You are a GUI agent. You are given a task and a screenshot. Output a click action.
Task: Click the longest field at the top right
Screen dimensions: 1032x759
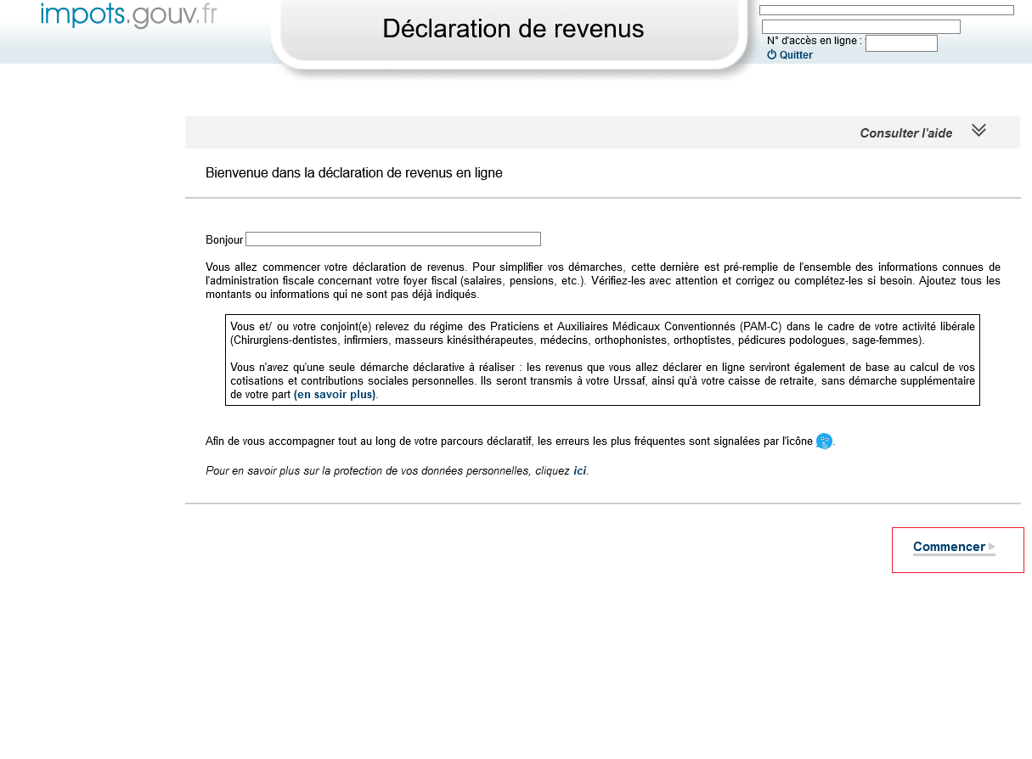point(886,10)
